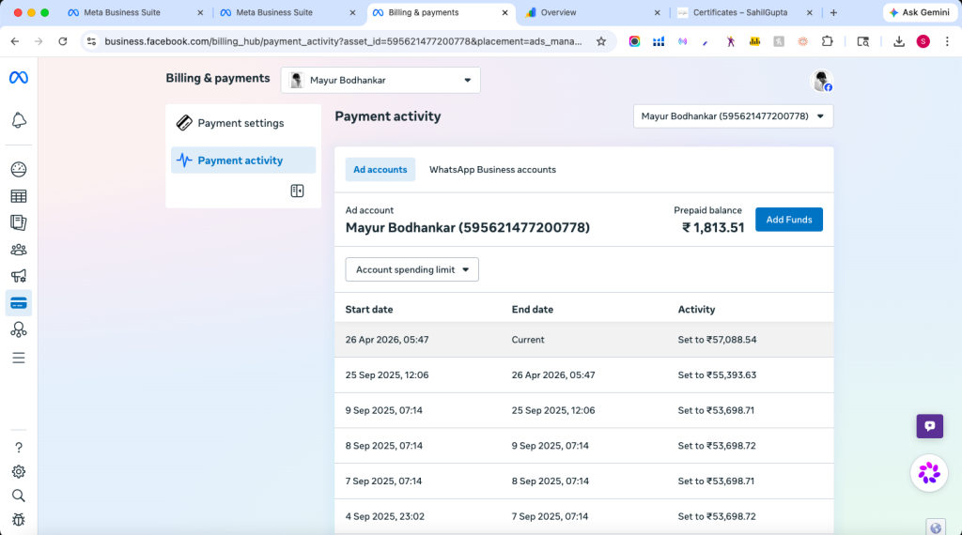The height and width of the screenshot is (535, 962).
Task: Open the Audiences people icon
Action: click(x=19, y=250)
